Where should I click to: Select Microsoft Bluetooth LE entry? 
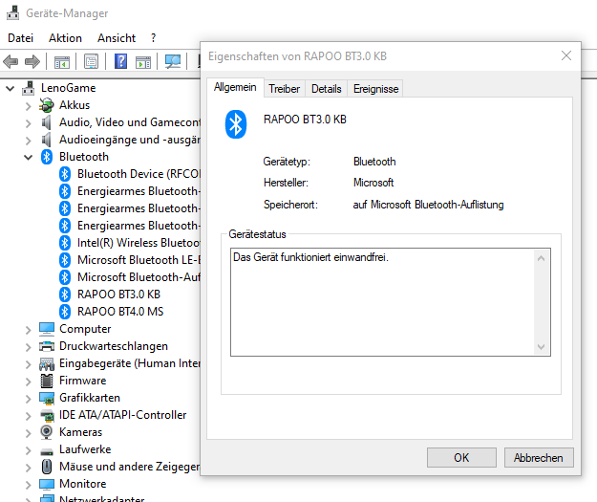coord(139,260)
